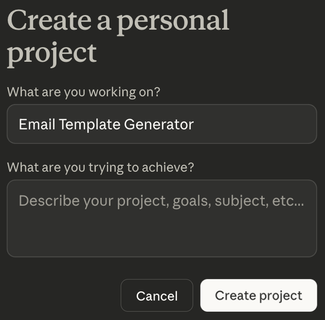
Task: Click the 'Describe your project, goals' placeholder text
Action: point(162,200)
